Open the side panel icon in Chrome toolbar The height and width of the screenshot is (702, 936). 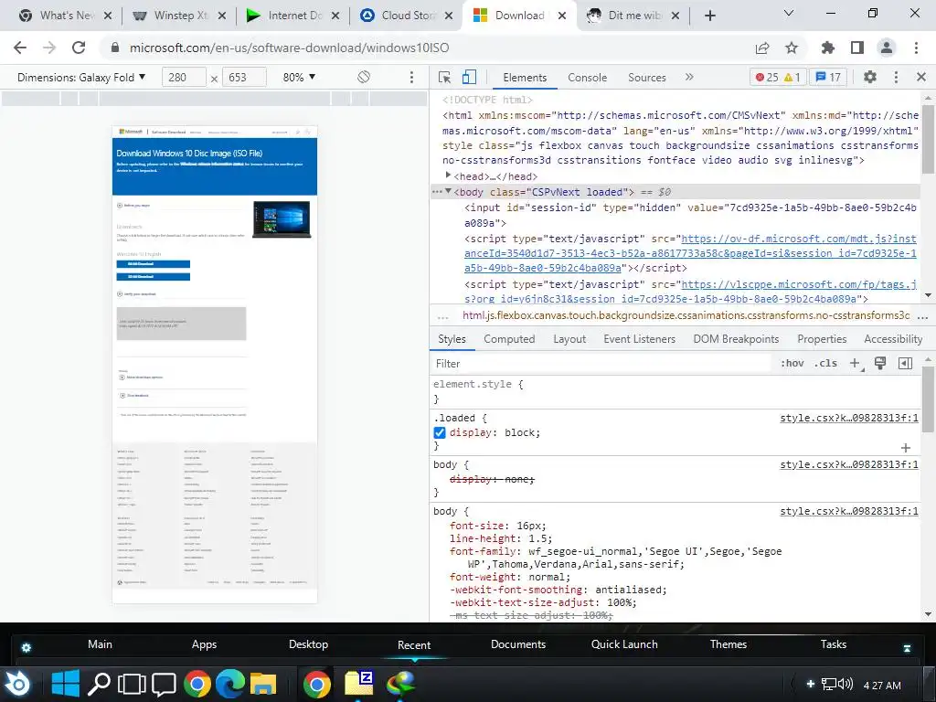click(x=857, y=48)
